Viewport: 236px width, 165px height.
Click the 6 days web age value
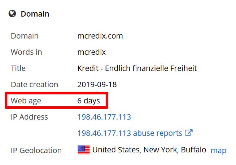tap(88, 101)
